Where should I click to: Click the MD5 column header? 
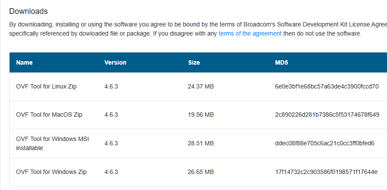pos(281,62)
